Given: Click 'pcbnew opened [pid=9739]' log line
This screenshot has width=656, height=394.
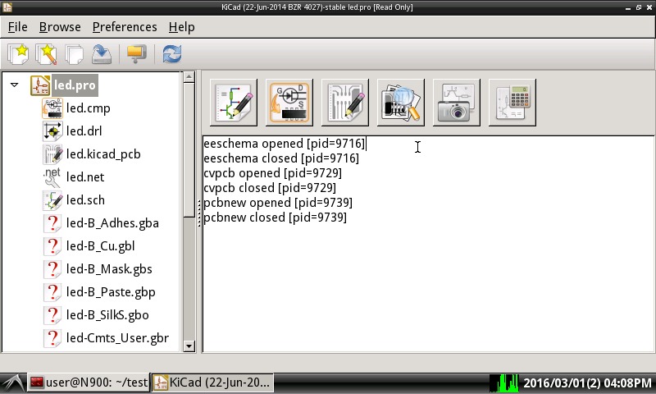Looking at the screenshot, I should click(x=278, y=203).
